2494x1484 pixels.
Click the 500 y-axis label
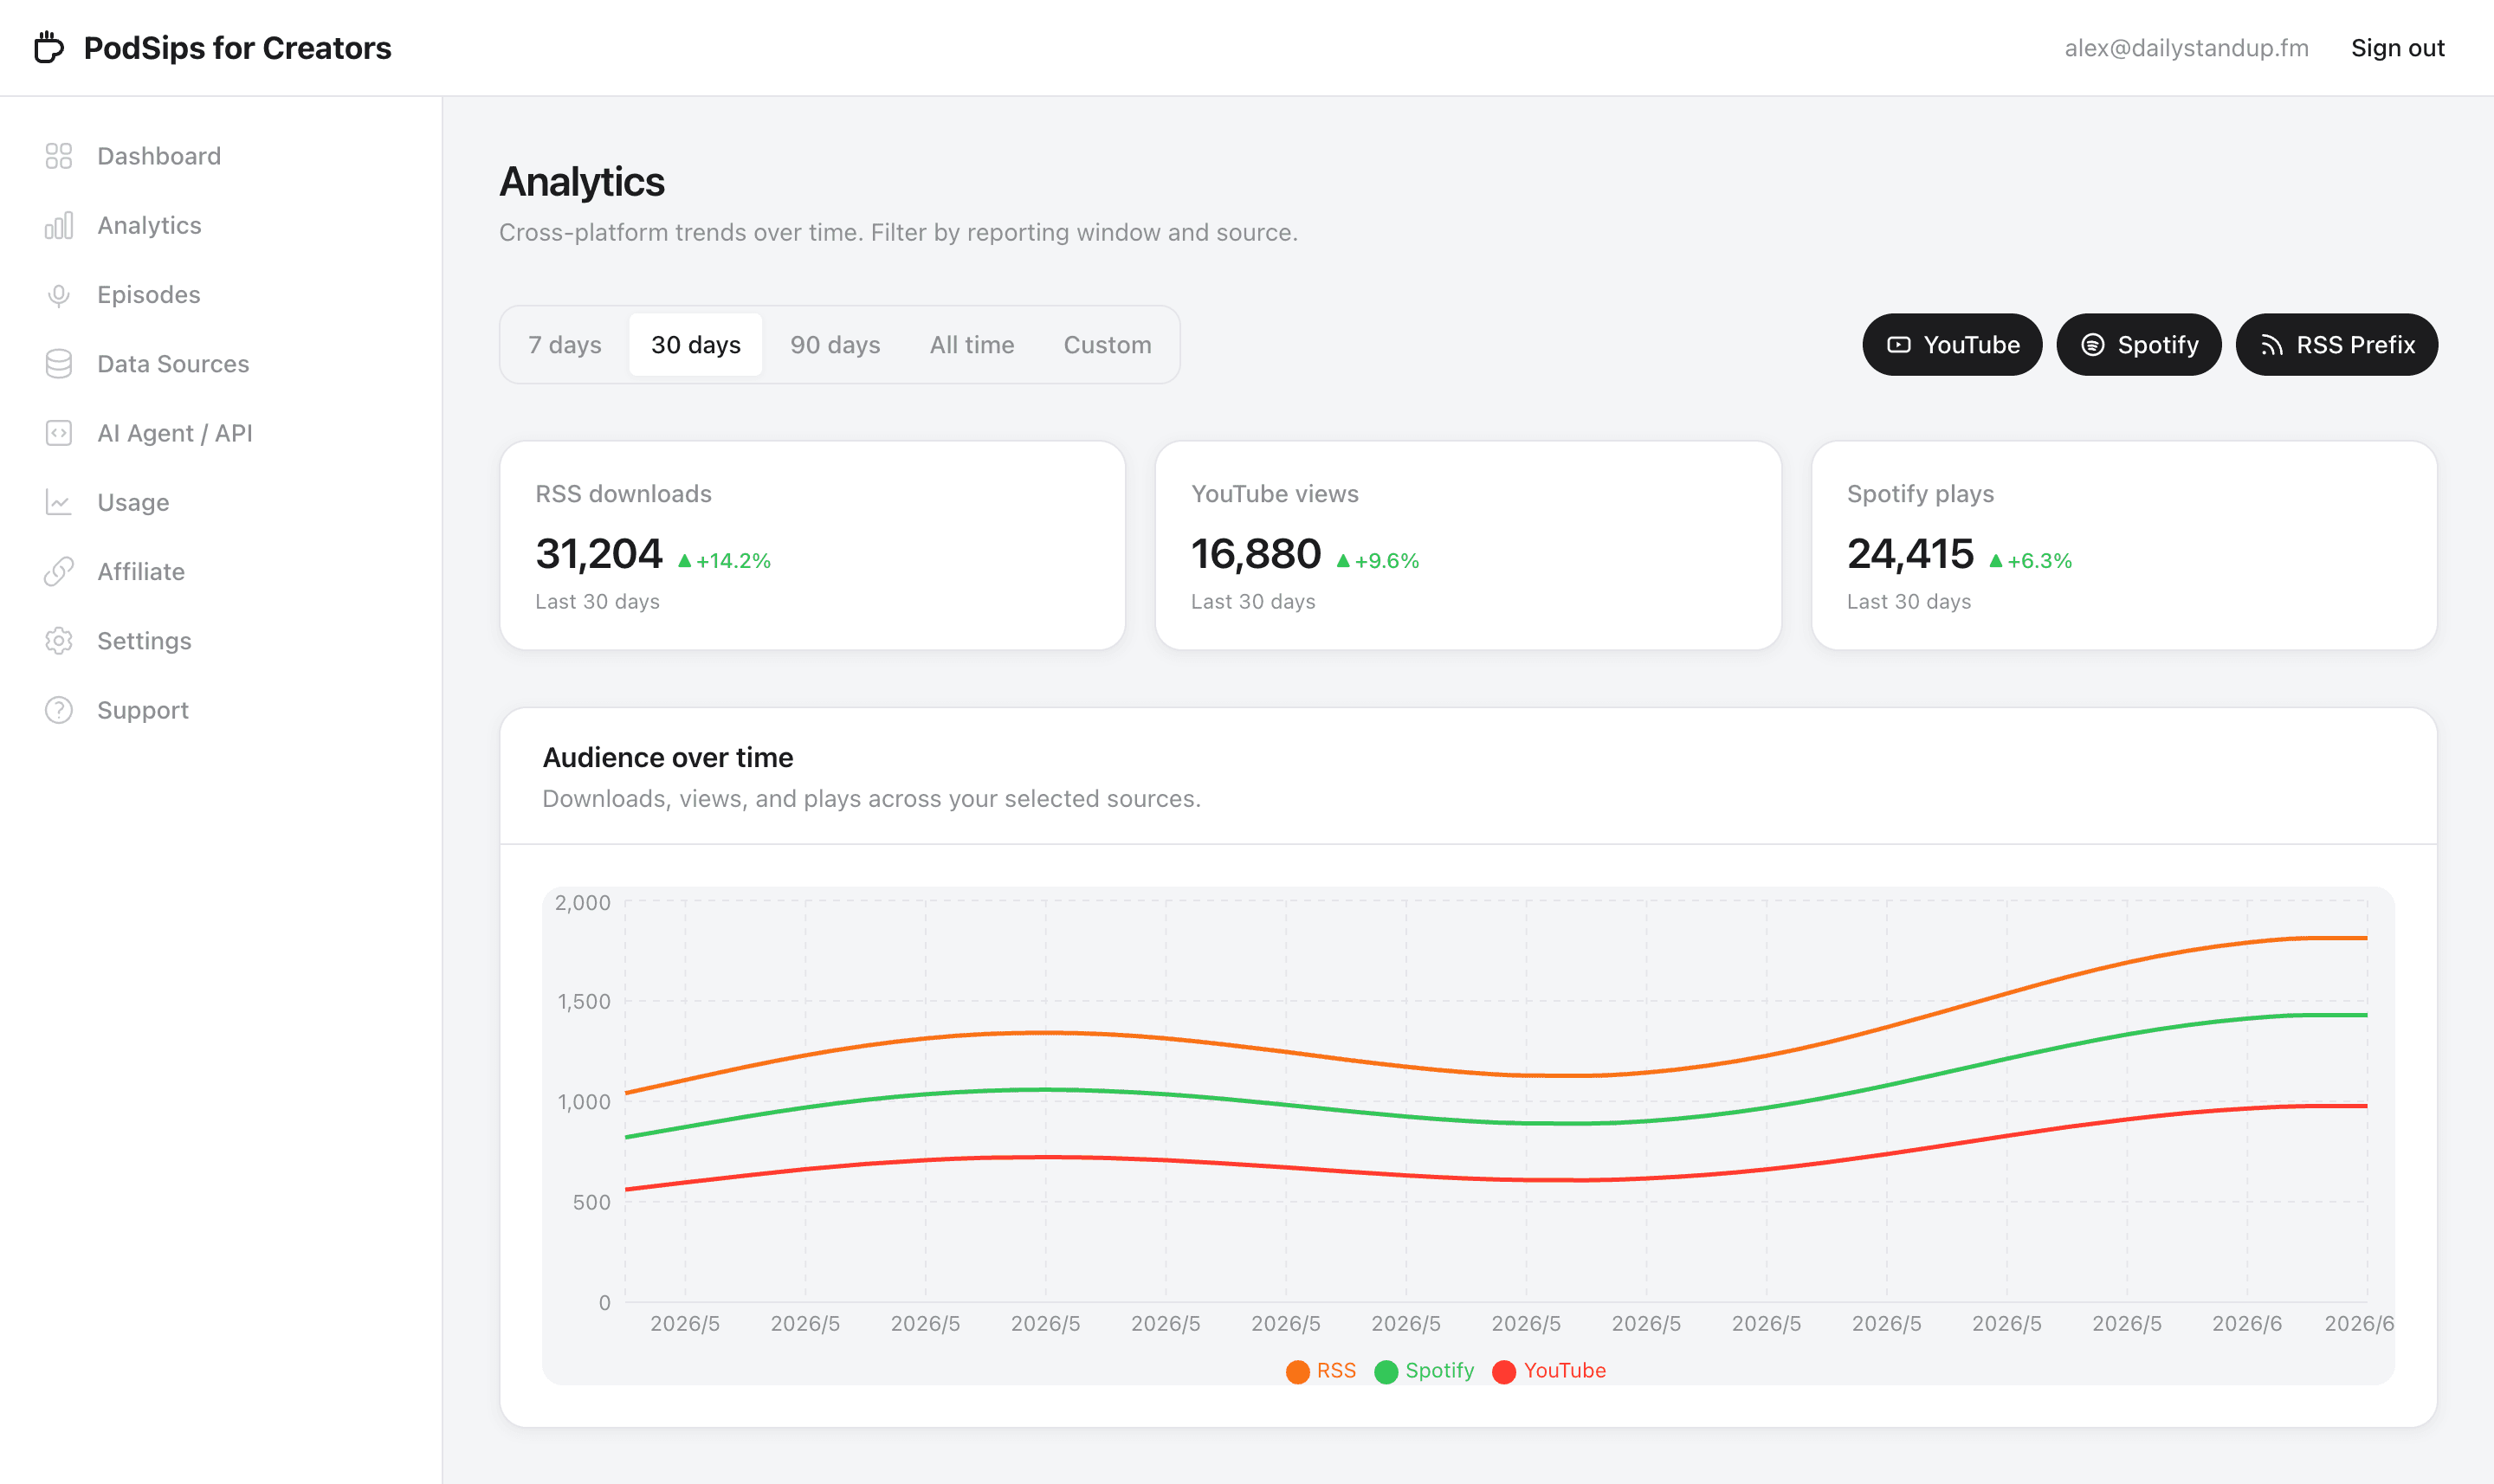point(591,1203)
